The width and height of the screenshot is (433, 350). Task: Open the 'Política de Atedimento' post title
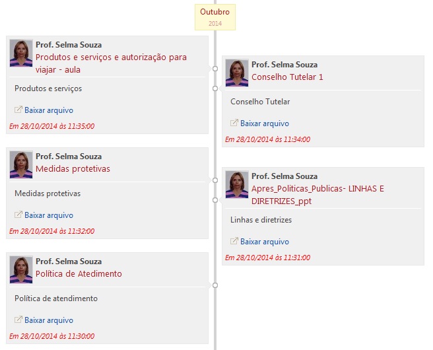pos(79,273)
